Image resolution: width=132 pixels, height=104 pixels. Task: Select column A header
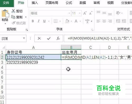pos(34,47)
